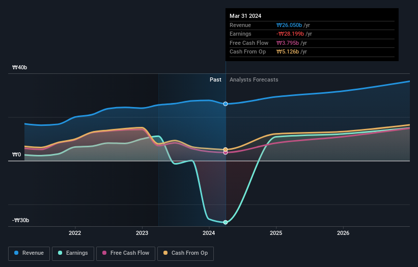Toggle the Free Cash Flow legend series
418x267 pixels.
click(126, 253)
